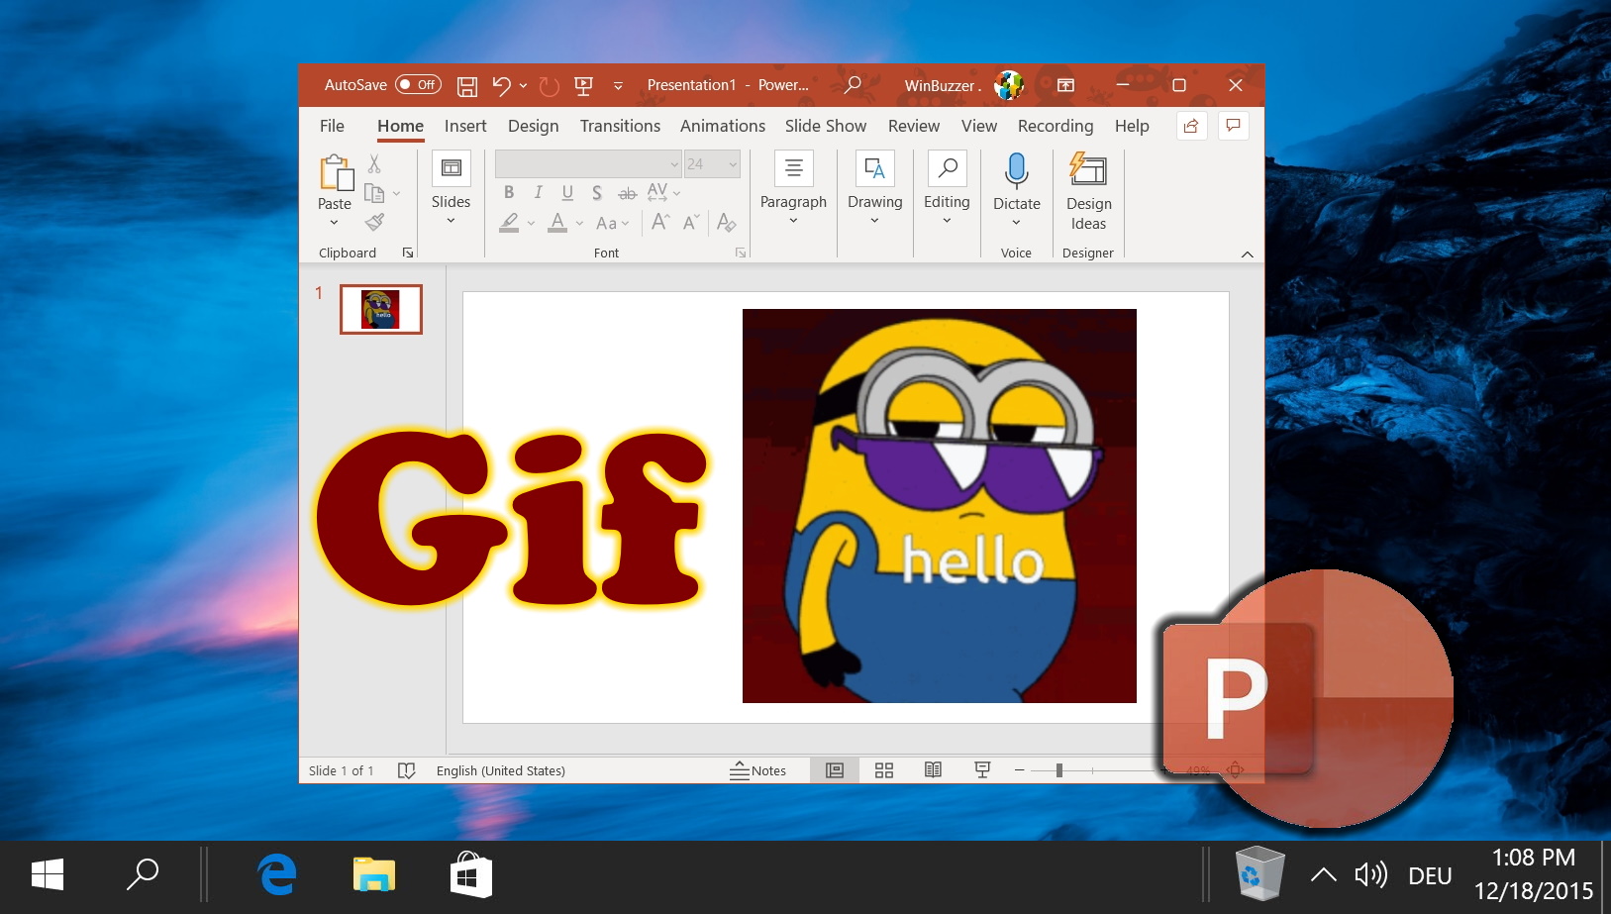Image resolution: width=1611 pixels, height=914 pixels.
Task: Click the Copy icon
Action: click(x=374, y=193)
